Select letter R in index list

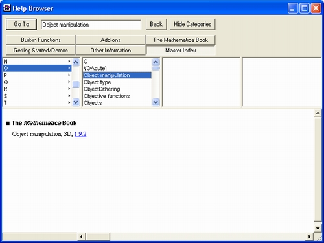coord(37,89)
